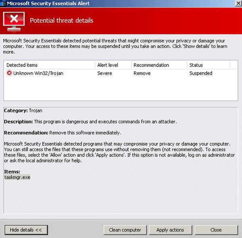Close the alert using the Close button
Image resolution: width=242 pixels, height=238 pixels.
point(216,230)
